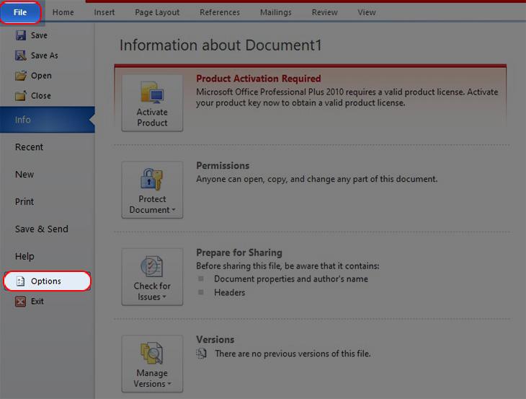The image size is (526, 399).
Task: Click the Open folder icon
Action: click(x=21, y=76)
